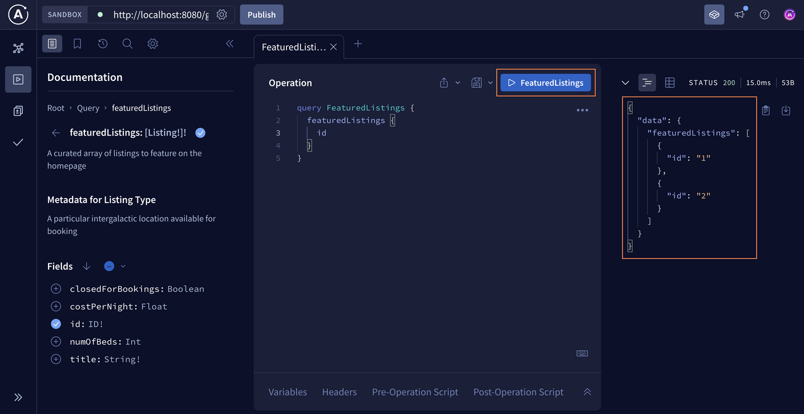Open the announcements megaphone icon
The height and width of the screenshot is (414, 804).
tap(739, 14)
